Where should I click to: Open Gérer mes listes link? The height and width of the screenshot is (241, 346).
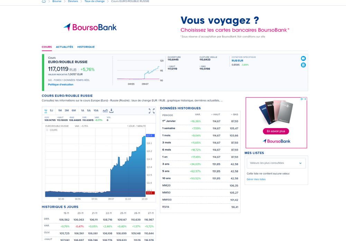tap(256, 179)
